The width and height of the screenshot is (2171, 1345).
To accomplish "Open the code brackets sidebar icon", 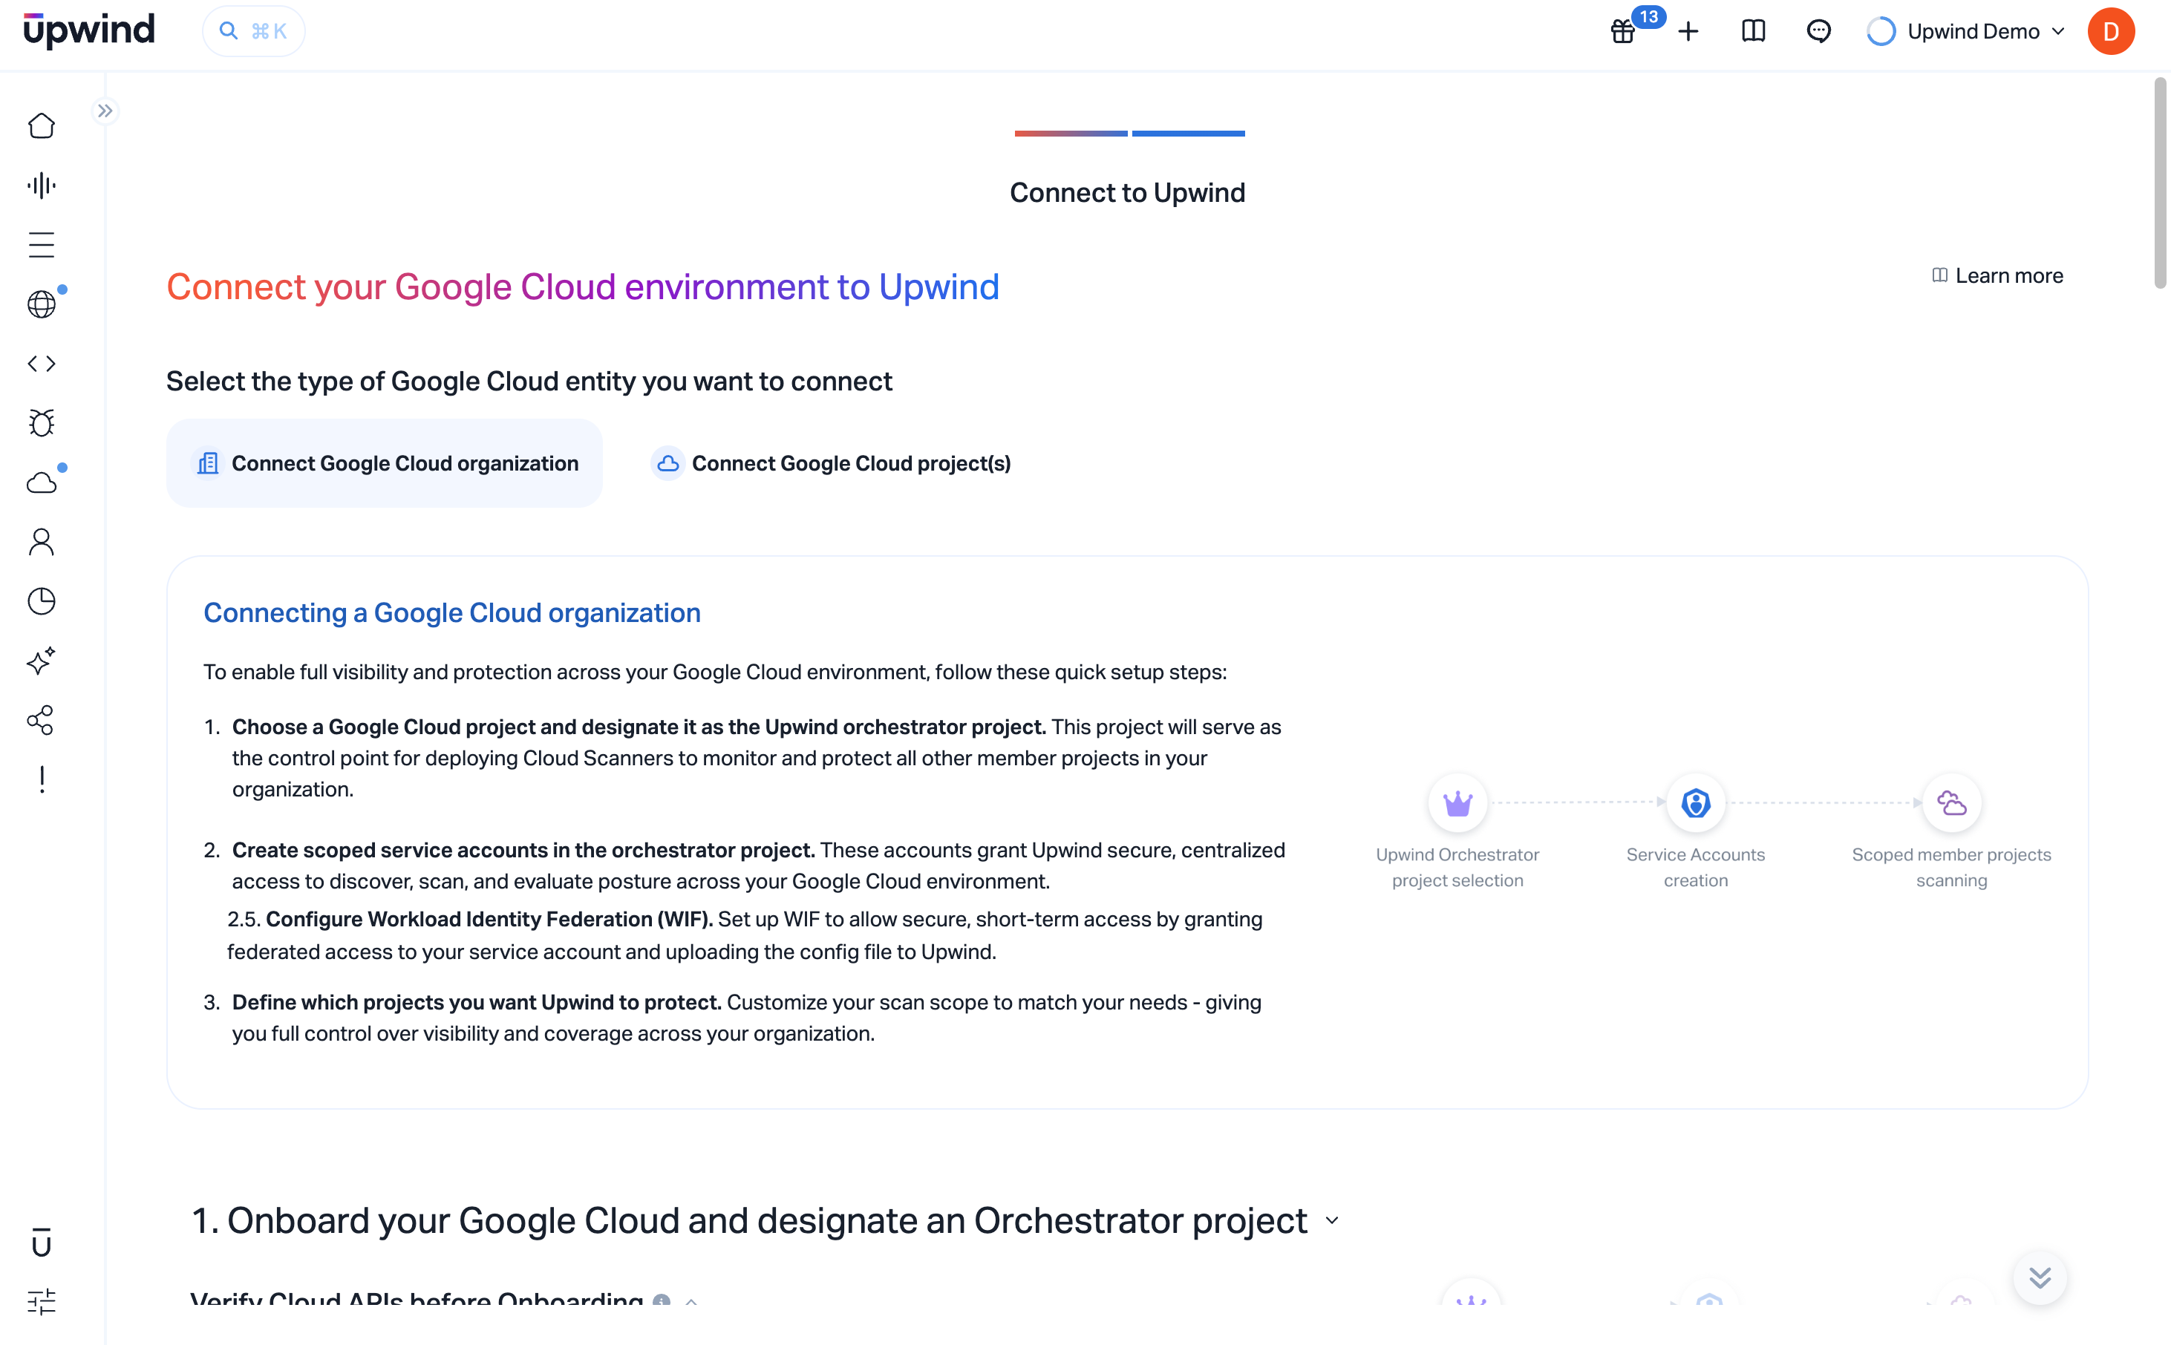I will 41,363.
